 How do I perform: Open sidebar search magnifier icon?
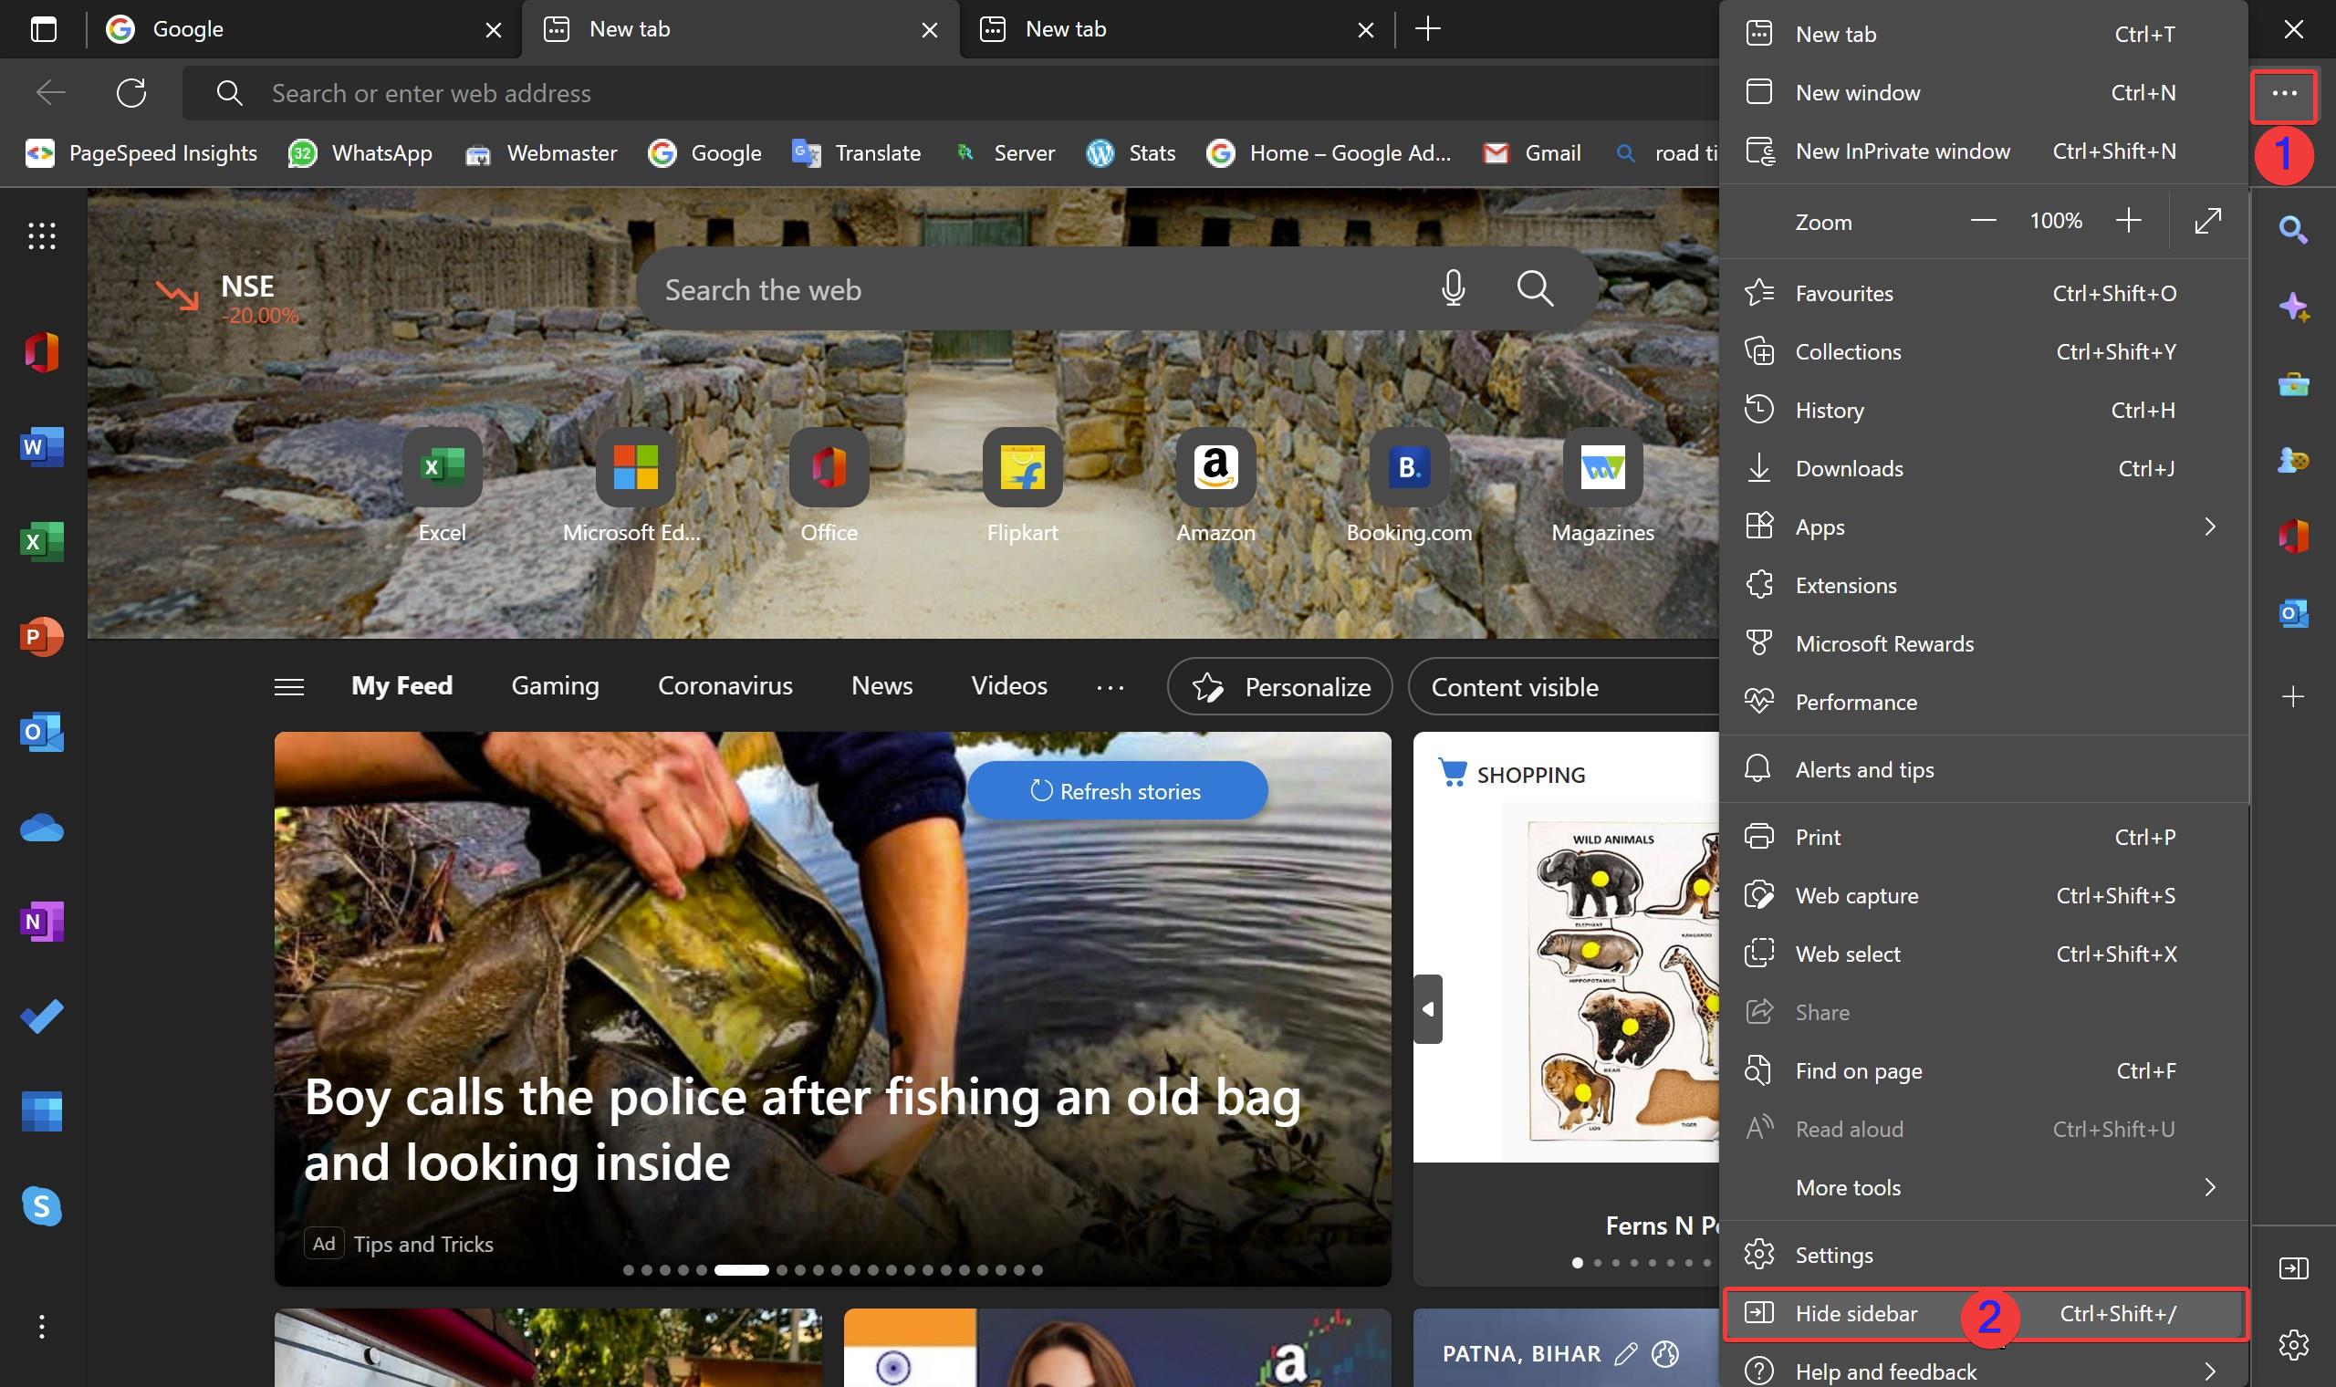[2293, 230]
